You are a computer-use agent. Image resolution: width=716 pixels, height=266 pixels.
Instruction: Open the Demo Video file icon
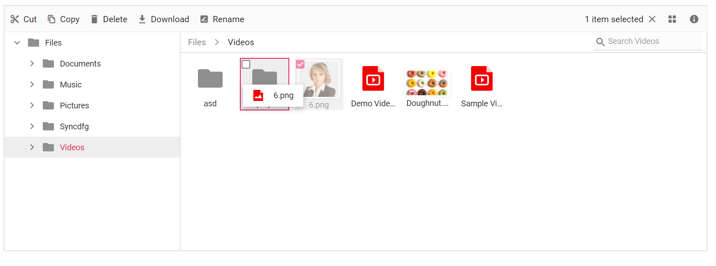tap(373, 78)
